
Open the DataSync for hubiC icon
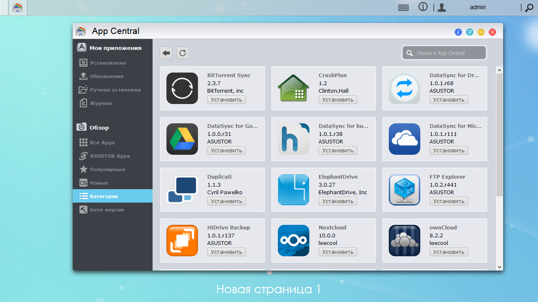tap(293, 139)
